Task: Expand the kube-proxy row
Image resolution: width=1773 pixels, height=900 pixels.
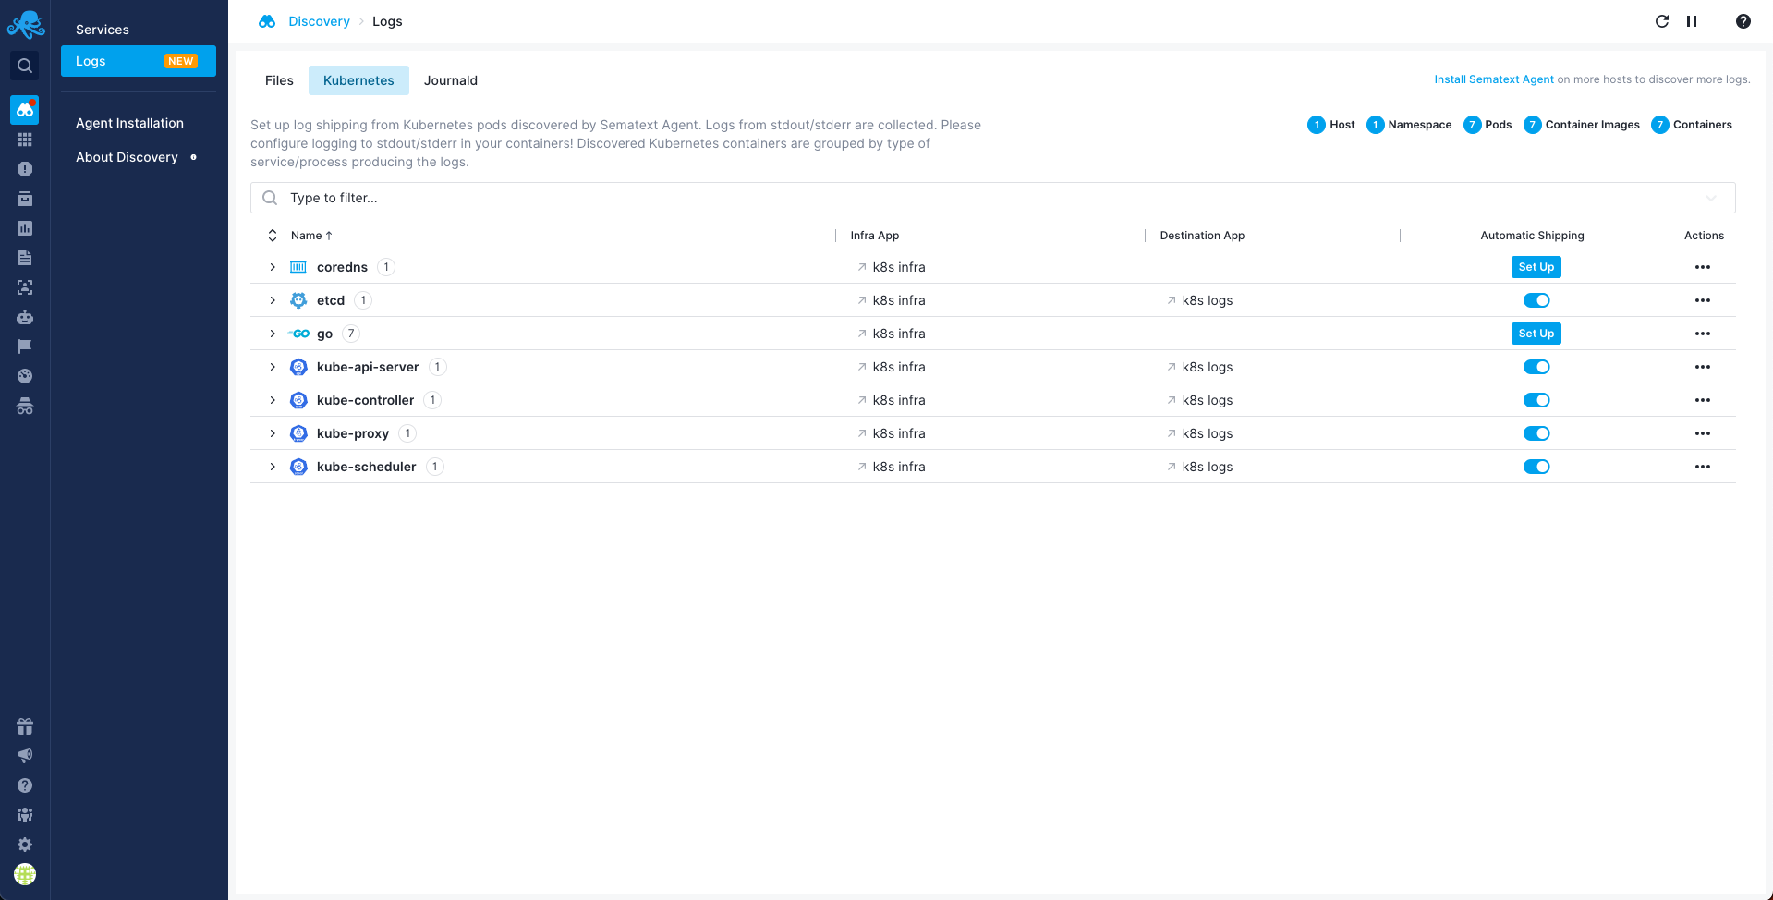Action: [273, 433]
